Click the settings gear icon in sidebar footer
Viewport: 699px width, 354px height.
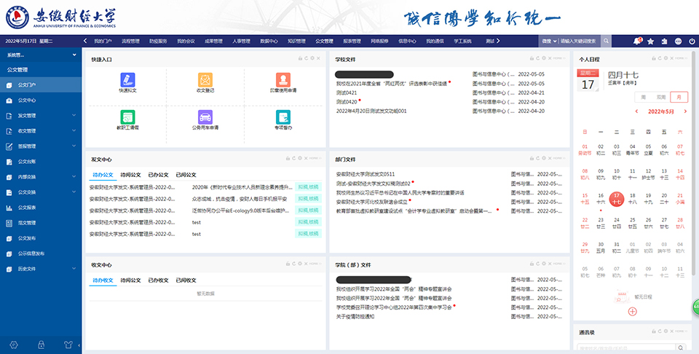pyautogui.click(x=14, y=345)
